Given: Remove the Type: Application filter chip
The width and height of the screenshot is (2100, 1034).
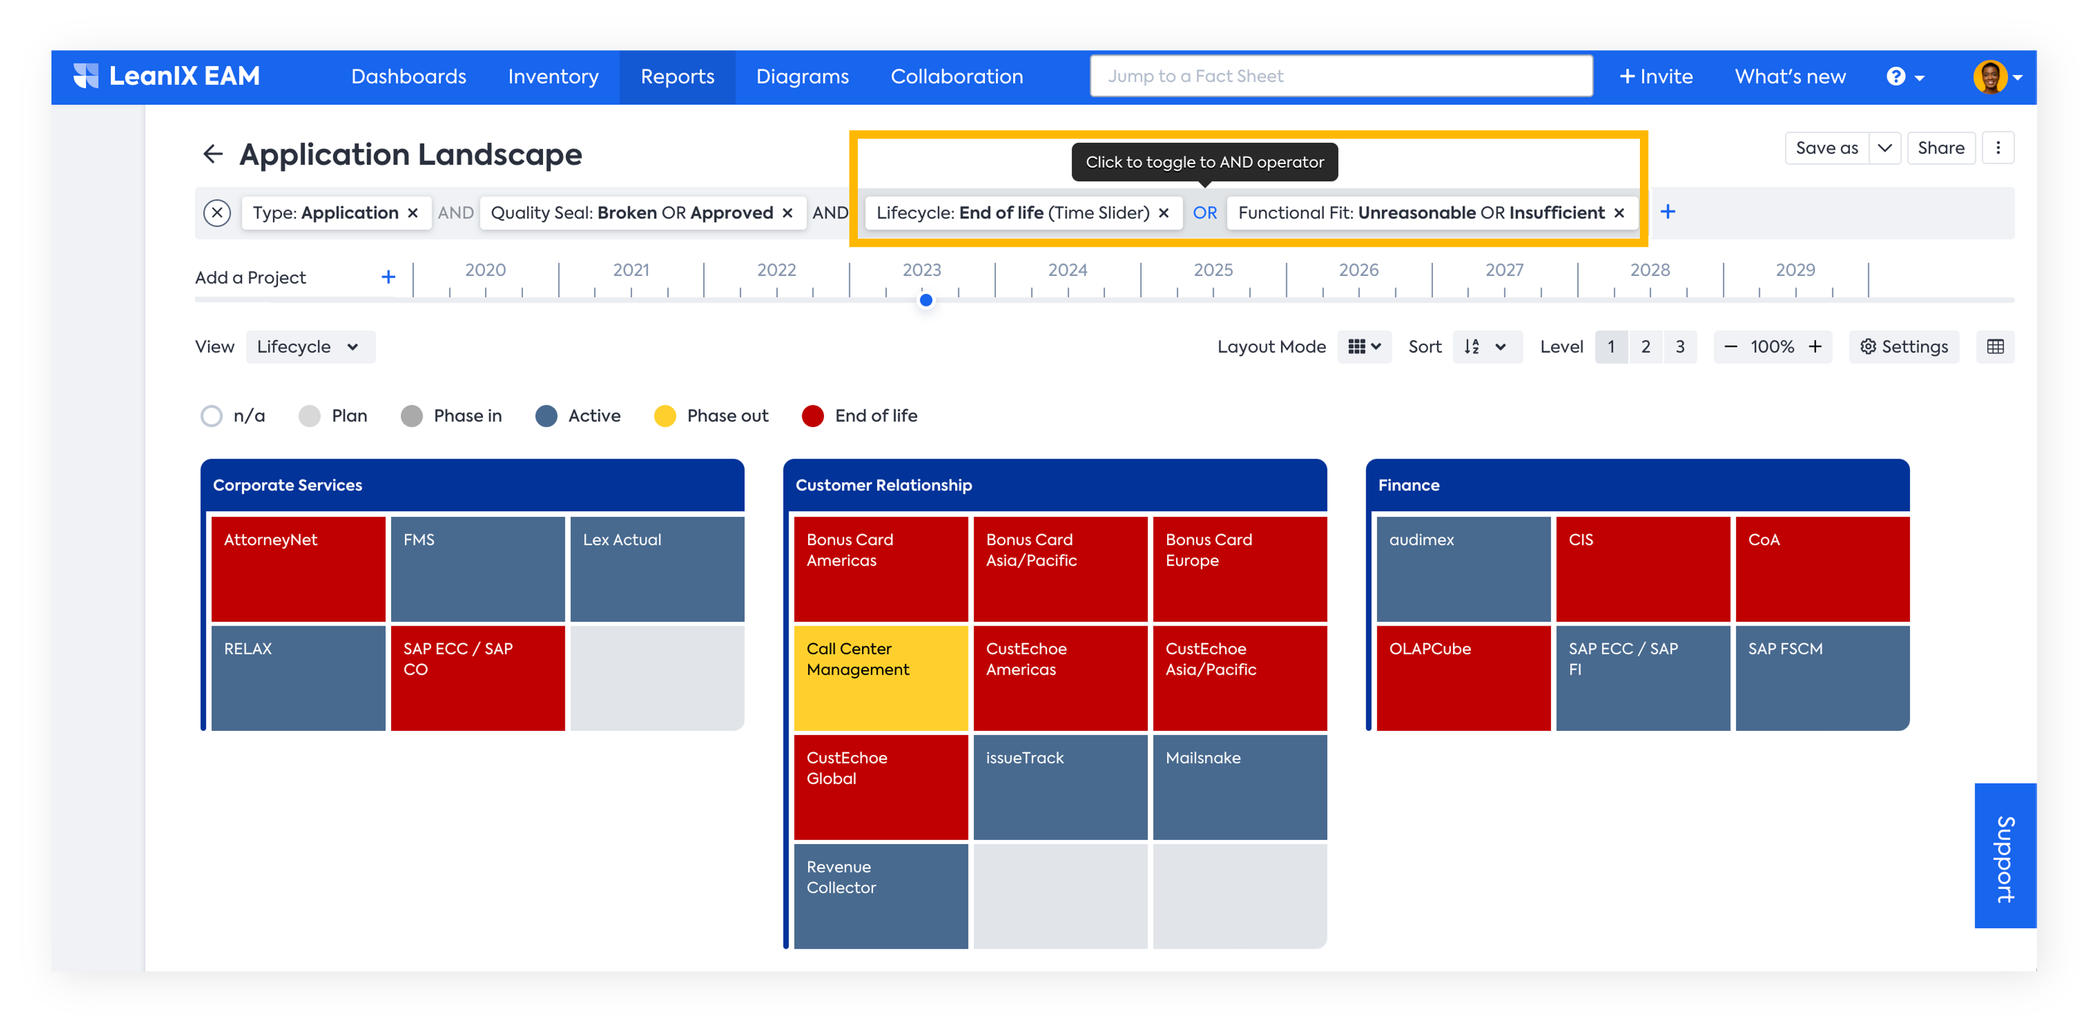Looking at the screenshot, I should pos(413,212).
